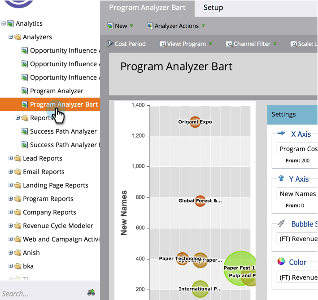Open the second Opportunity Influence analyzer

pyautogui.click(x=65, y=64)
